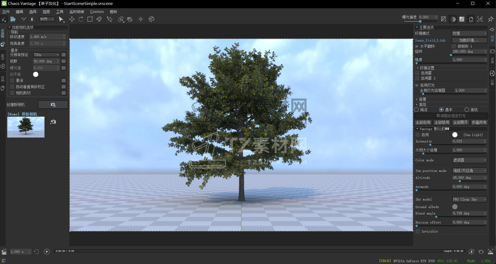Screen dimensions: 496x264
Task: Click the 折叠所有 button
Action: tap(479, 122)
